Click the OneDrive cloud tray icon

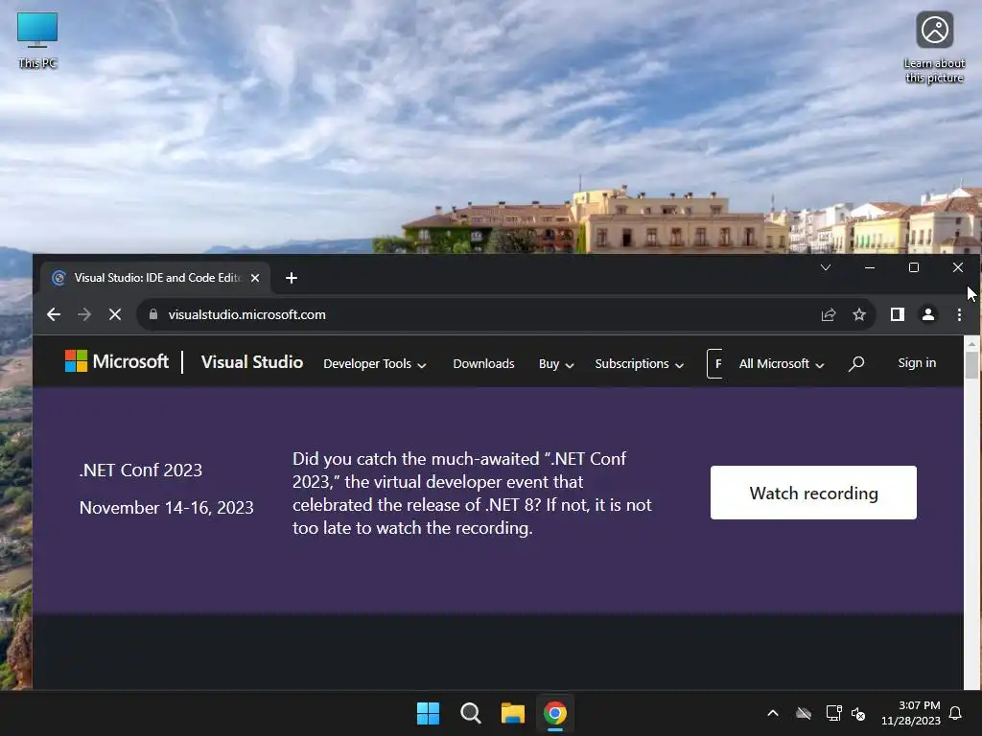tap(804, 713)
